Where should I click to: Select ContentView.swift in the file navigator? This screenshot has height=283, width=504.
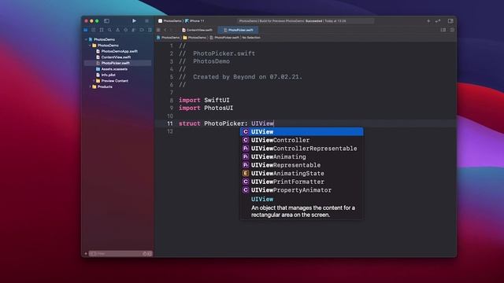[113, 57]
